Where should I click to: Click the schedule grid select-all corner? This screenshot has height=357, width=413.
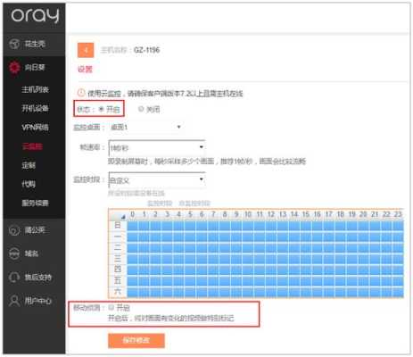pos(118,214)
